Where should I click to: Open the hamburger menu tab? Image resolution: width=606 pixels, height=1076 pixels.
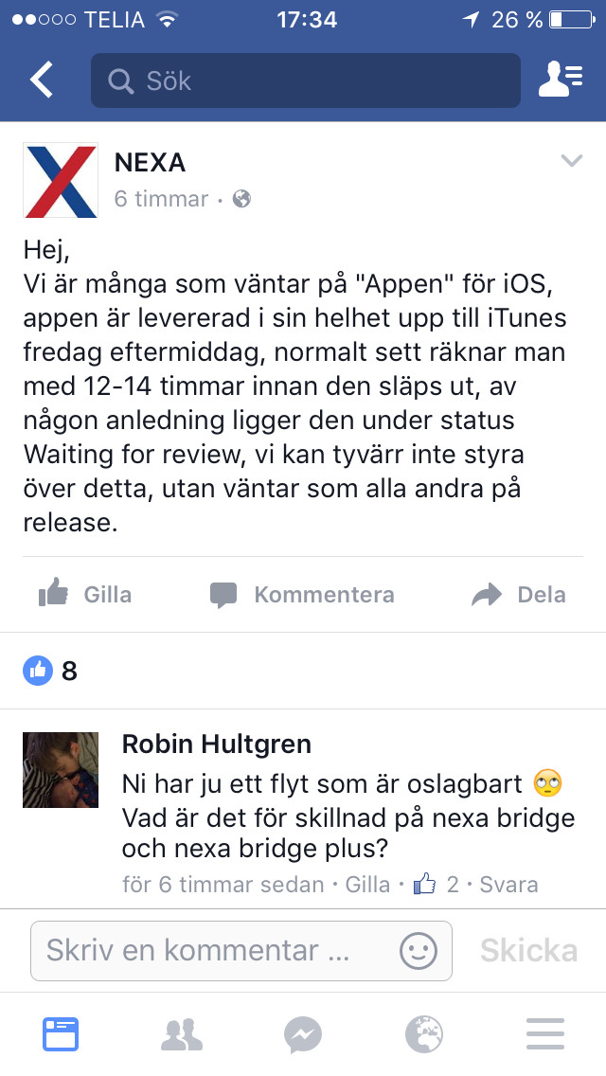pyautogui.click(x=545, y=1034)
